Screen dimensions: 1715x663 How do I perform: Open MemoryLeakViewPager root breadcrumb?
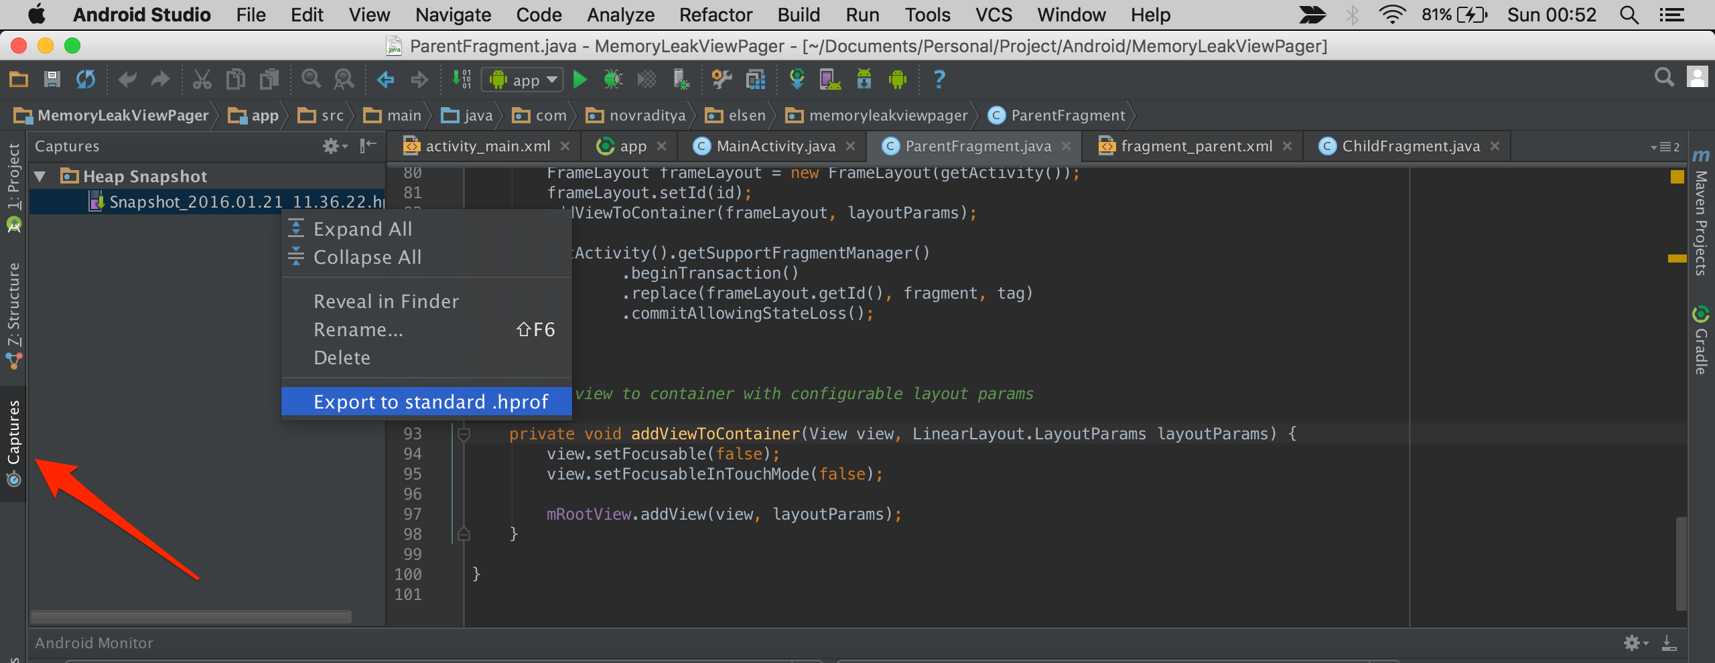coord(112,115)
